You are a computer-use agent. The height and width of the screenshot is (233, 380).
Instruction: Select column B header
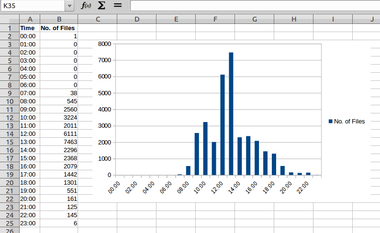(58, 19)
